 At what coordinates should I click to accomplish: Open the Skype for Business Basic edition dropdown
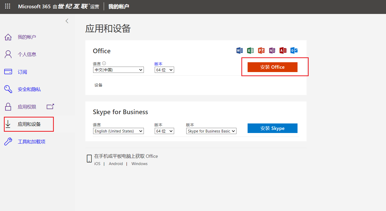click(211, 131)
